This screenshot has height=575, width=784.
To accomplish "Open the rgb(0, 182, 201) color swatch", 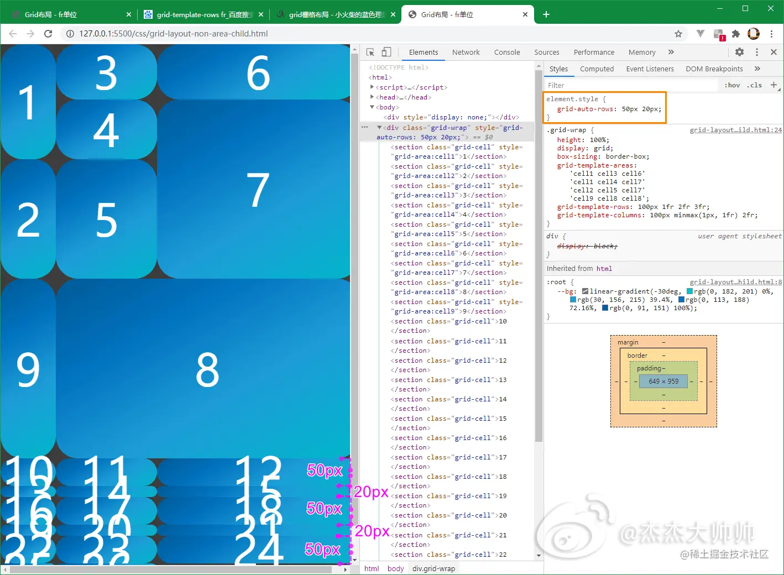I will click(x=689, y=291).
